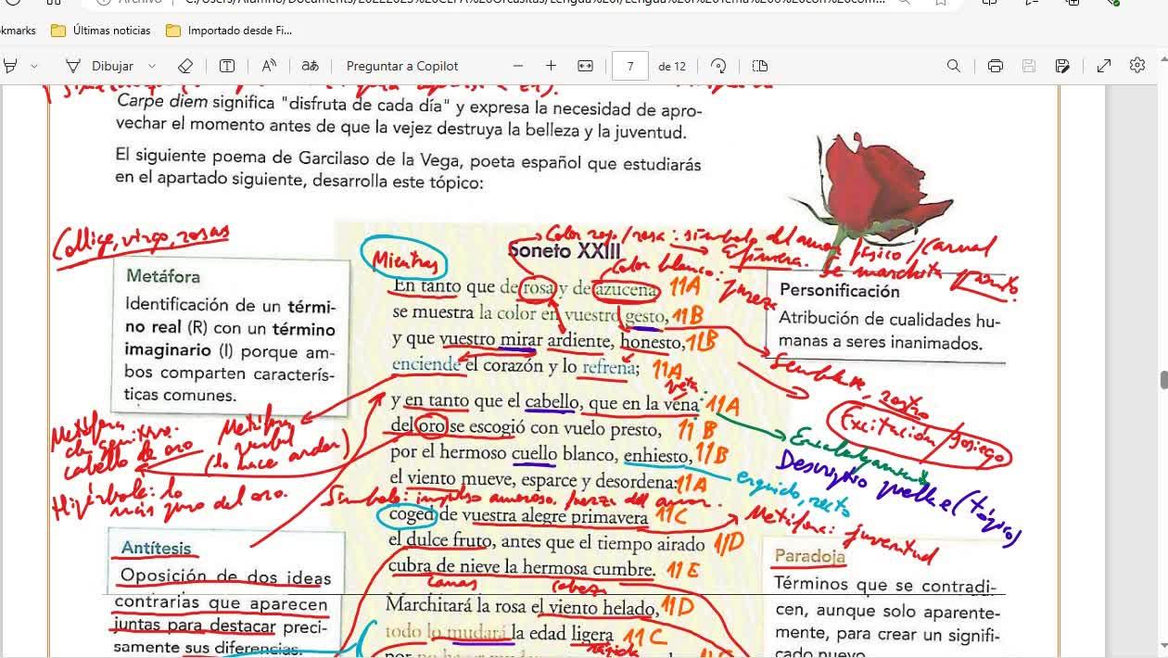Toggle the highlighter tool
Viewport: 1168px width, 658px height.
click(x=11, y=66)
